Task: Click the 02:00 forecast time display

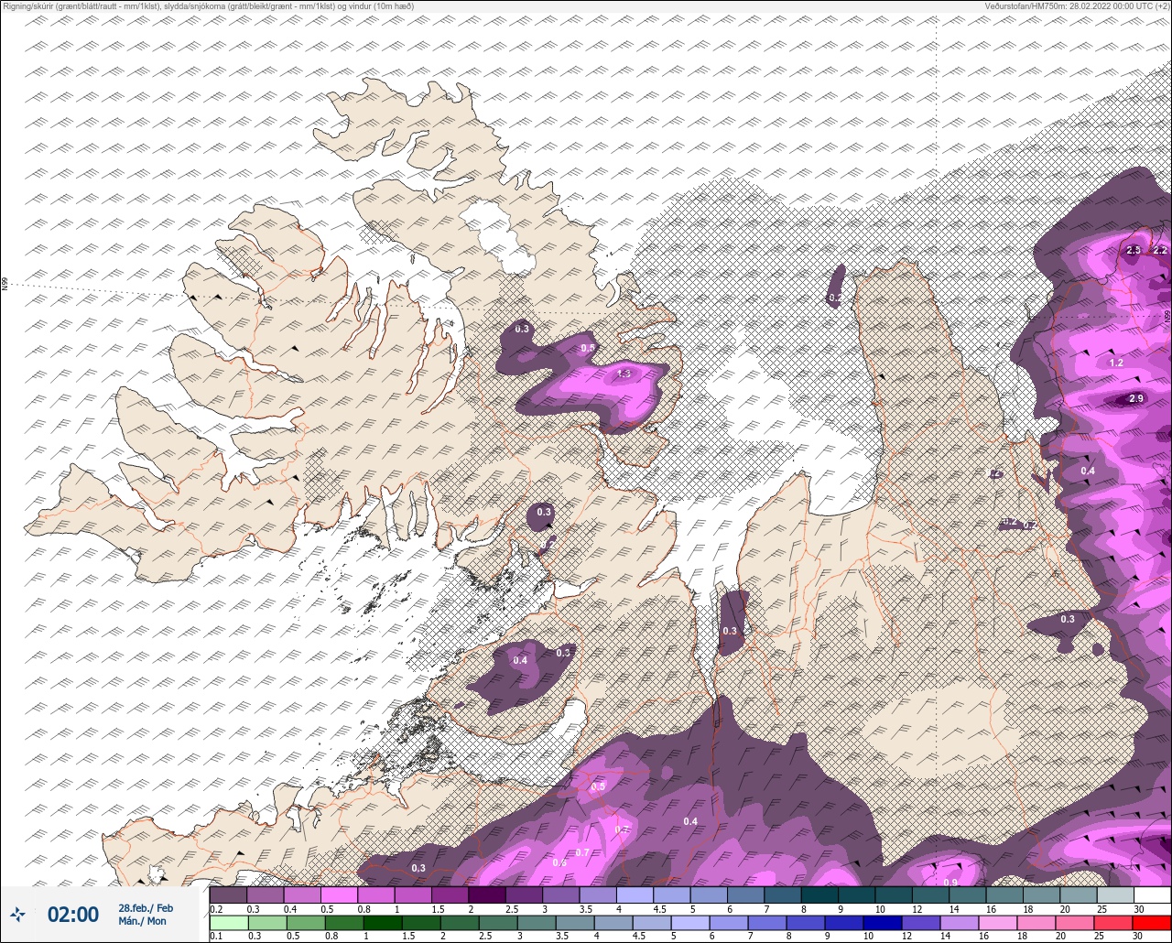Action: click(x=73, y=914)
